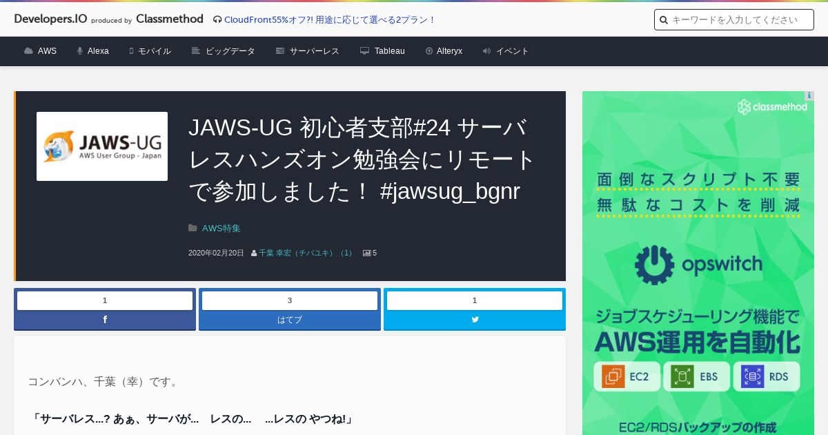The image size is (828, 435).
Task: Bookmark the article with はてブ
Action: coord(290,320)
